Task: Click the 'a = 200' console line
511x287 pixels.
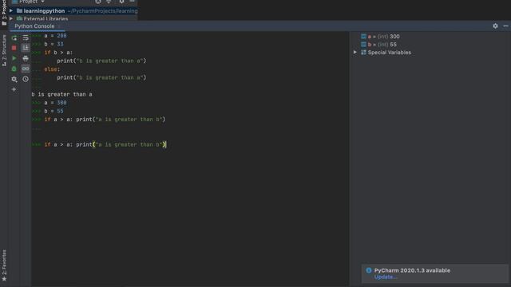Action: (x=55, y=36)
